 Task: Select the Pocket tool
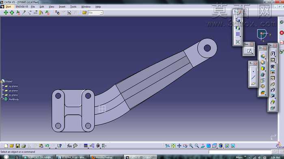[273, 60]
